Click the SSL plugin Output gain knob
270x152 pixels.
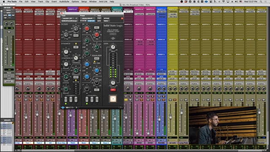pyautogui.click(x=113, y=83)
